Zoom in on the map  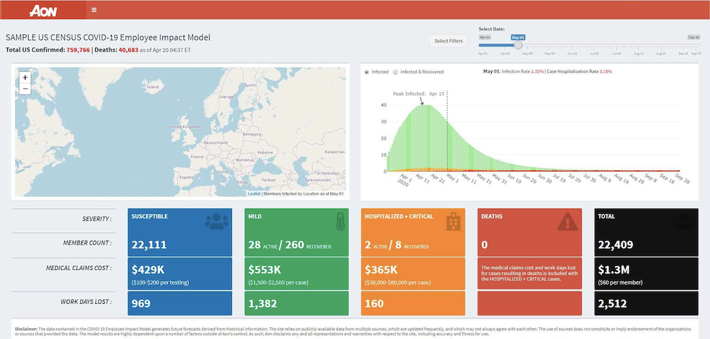click(x=25, y=77)
